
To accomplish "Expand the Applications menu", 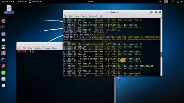I will pos(8,1).
